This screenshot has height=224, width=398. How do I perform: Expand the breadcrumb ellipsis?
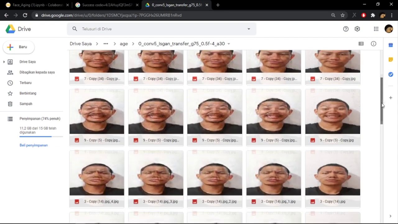(106, 44)
